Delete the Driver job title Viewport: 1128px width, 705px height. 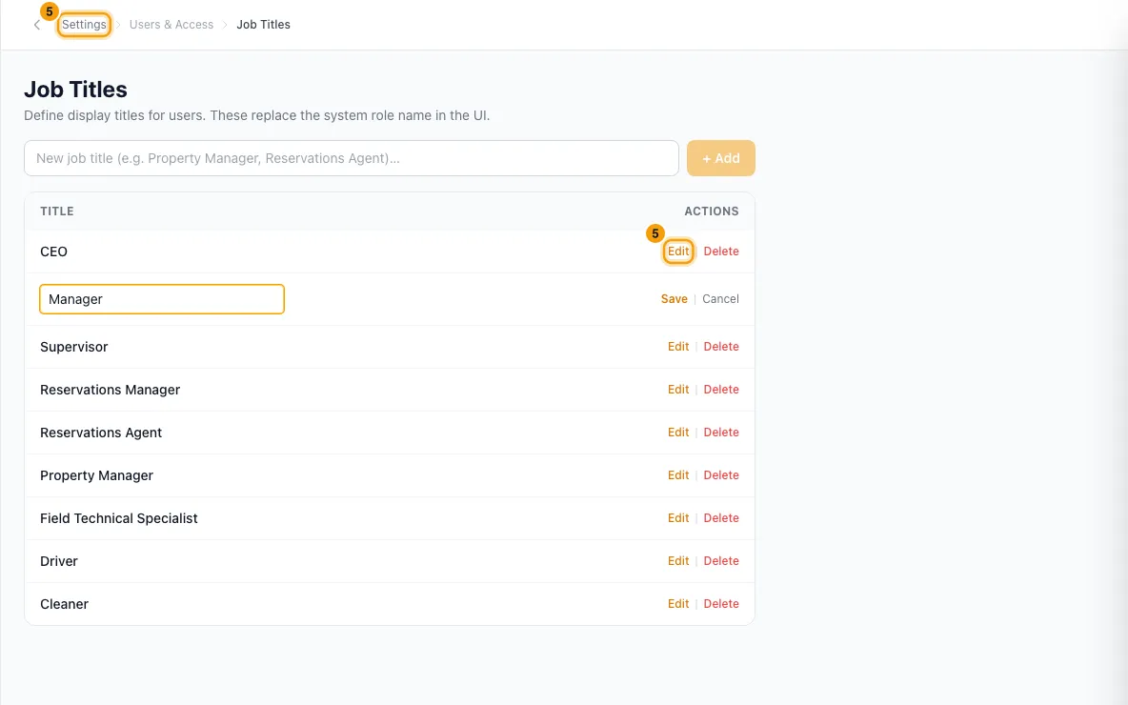pyautogui.click(x=721, y=561)
